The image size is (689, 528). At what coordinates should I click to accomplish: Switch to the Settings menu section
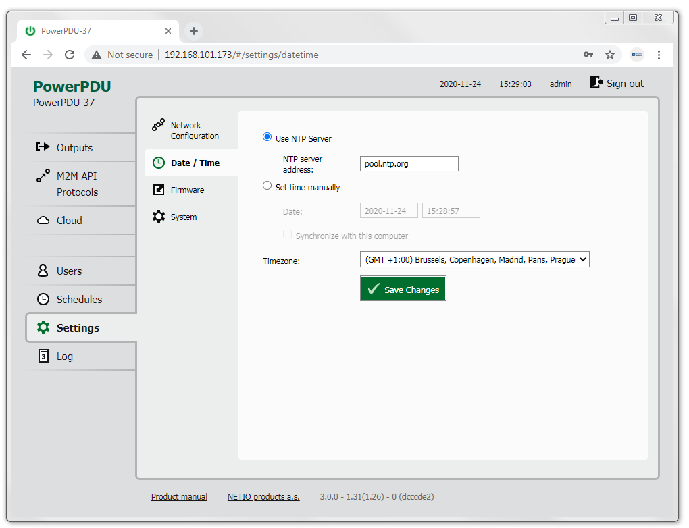pos(78,327)
